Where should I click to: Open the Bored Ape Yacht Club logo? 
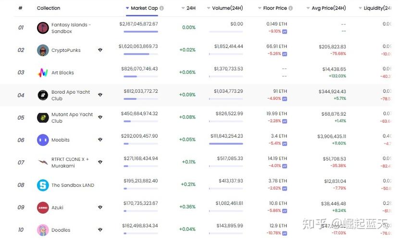pyautogui.click(x=43, y=95)
